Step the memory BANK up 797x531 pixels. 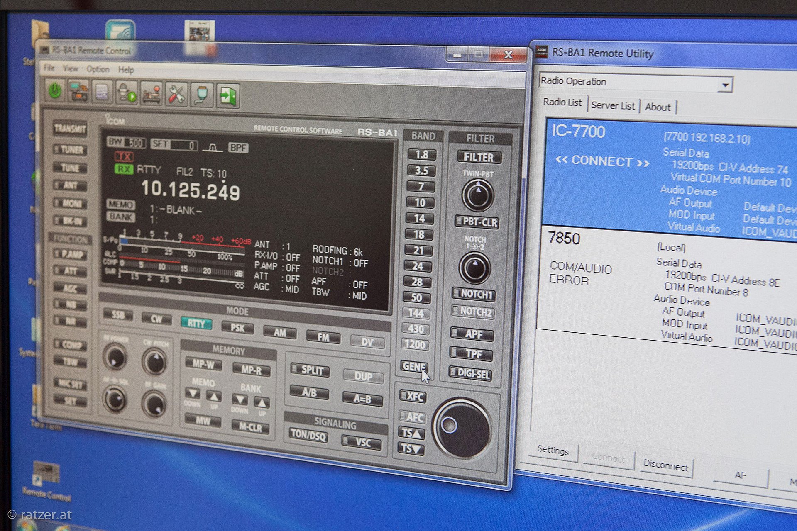(x=262, y=402)
